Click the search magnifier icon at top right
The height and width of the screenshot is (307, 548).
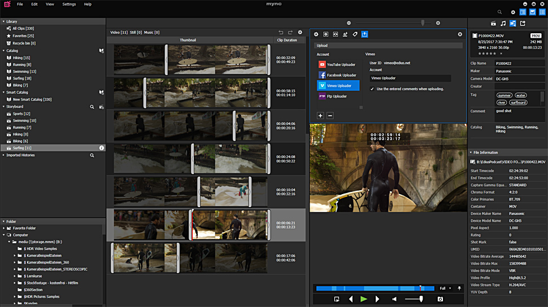point(499,12)
